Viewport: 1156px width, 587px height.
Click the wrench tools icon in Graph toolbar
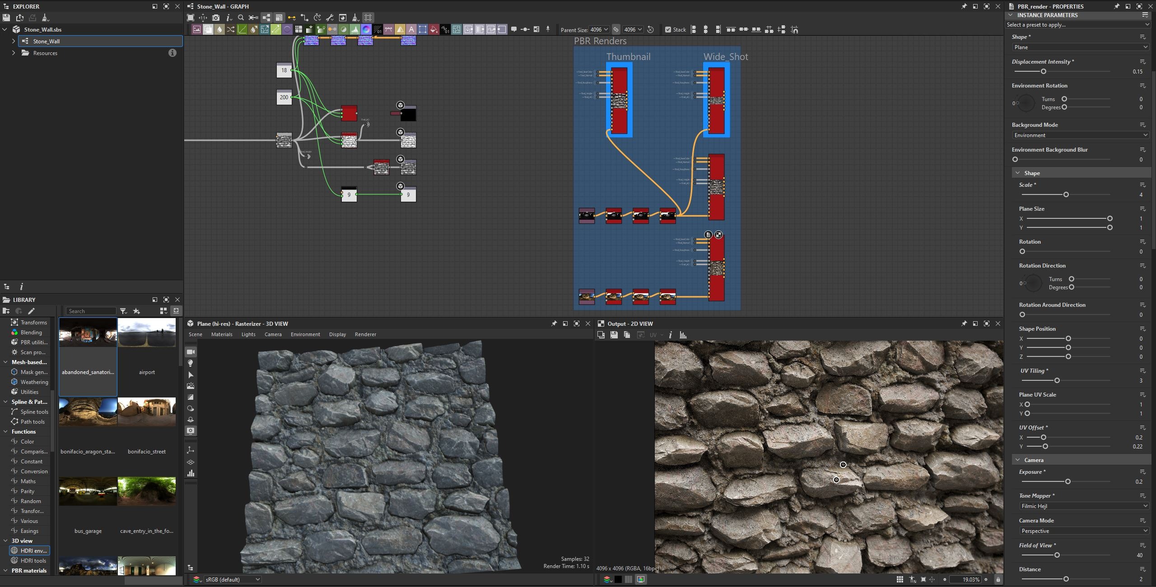click(330, 18)
